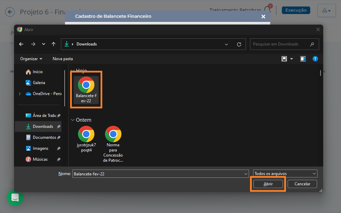Select the Balancete-fev-22 file
The image size is (341, 213).
[86, 90]
